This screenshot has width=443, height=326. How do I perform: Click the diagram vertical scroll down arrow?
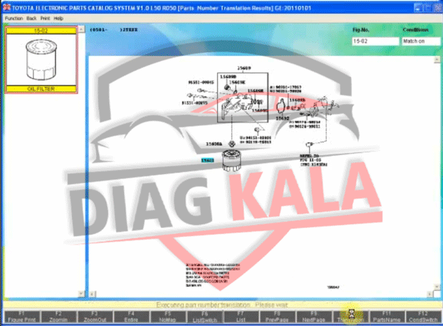(437, 287)
